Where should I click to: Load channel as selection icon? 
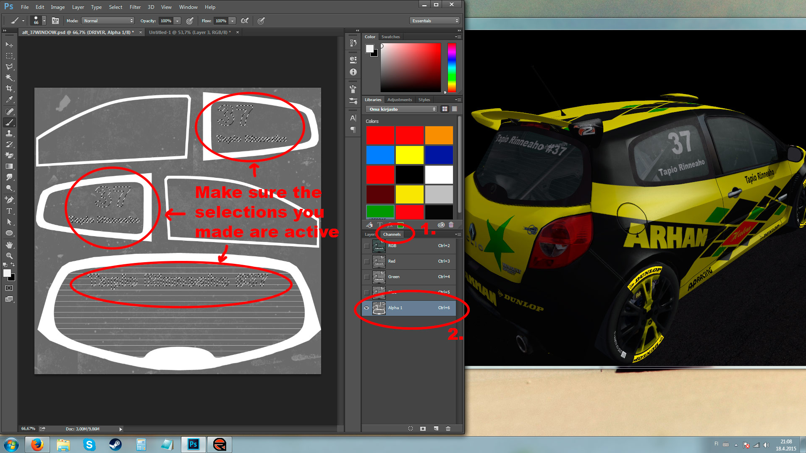click(411, 429)
